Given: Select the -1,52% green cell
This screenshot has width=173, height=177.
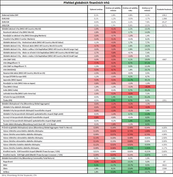Looking at the screenshot, I should click(147, 148).
